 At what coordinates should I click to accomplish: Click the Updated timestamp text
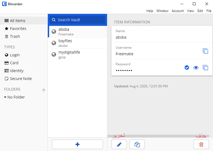(x=141, y=86)
